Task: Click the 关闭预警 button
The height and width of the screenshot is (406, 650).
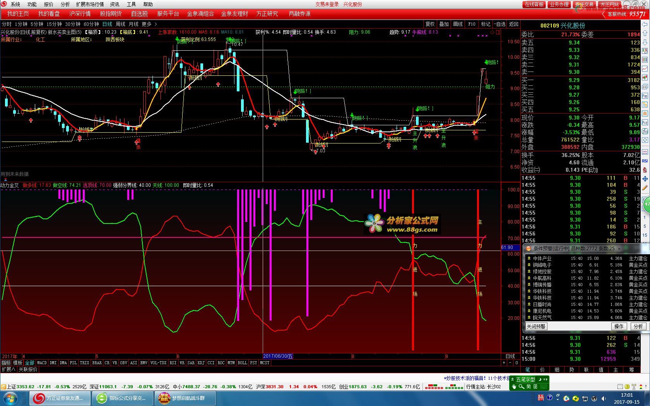Action: (536, 326)
